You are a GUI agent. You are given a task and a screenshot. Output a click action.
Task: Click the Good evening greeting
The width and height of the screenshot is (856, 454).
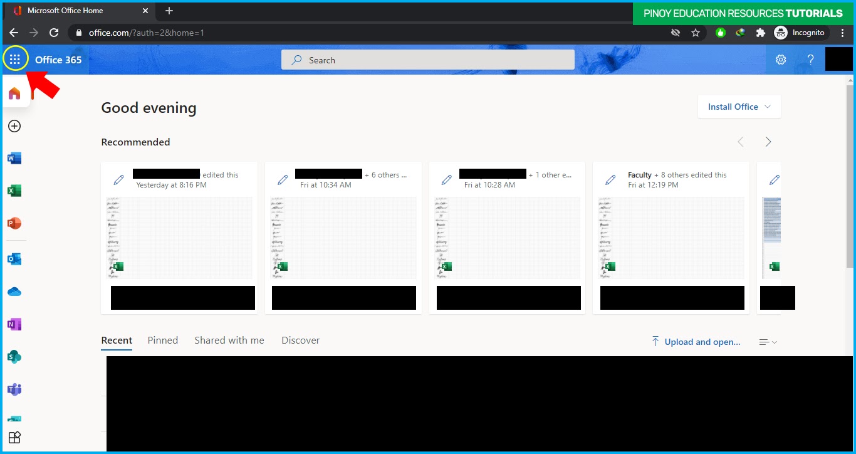point(149,108)
